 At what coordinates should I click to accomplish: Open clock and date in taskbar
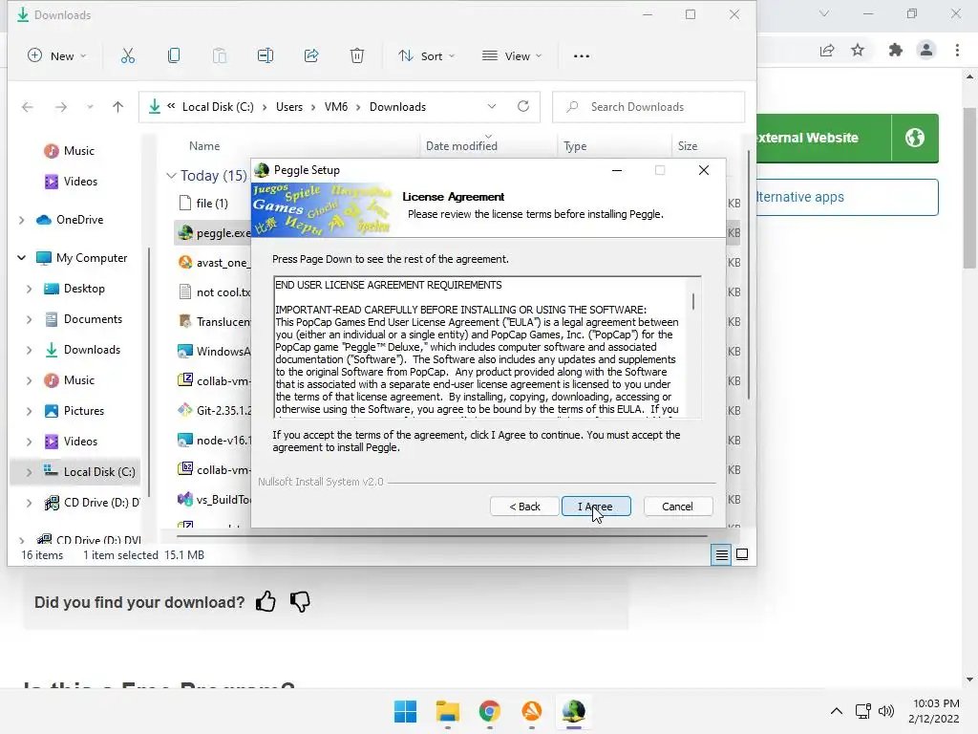[934, 711]
